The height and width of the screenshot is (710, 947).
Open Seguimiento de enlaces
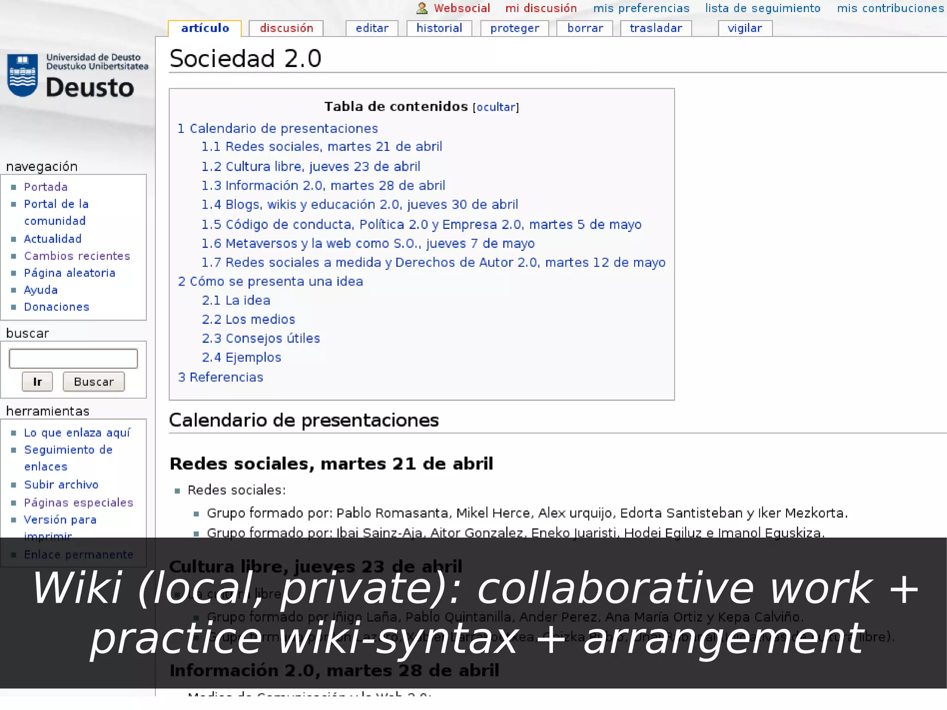click(x=68, y=458)
